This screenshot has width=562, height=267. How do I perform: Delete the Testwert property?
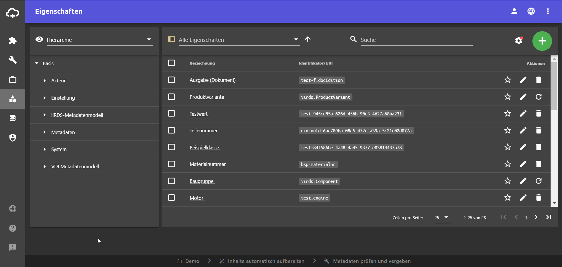(539, 113)
